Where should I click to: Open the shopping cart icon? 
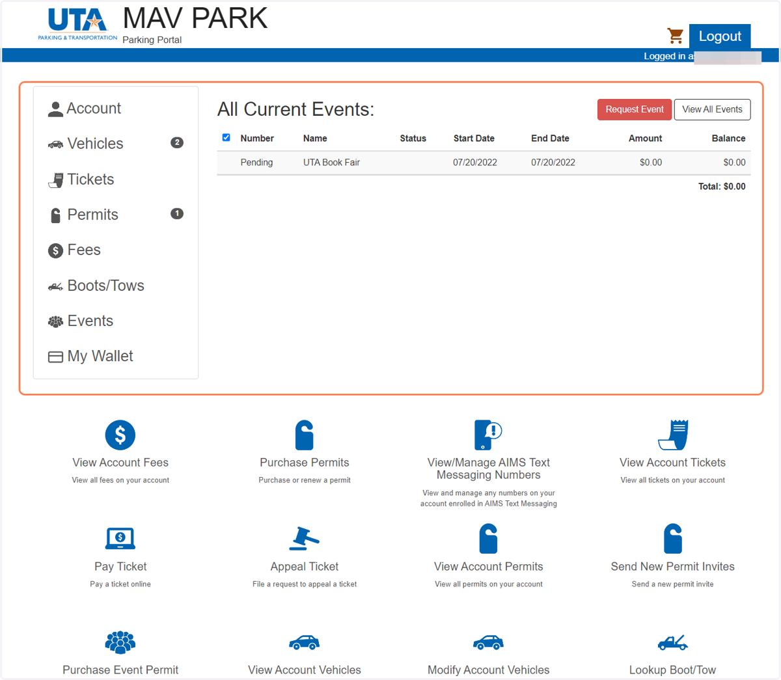click(675, 36)
